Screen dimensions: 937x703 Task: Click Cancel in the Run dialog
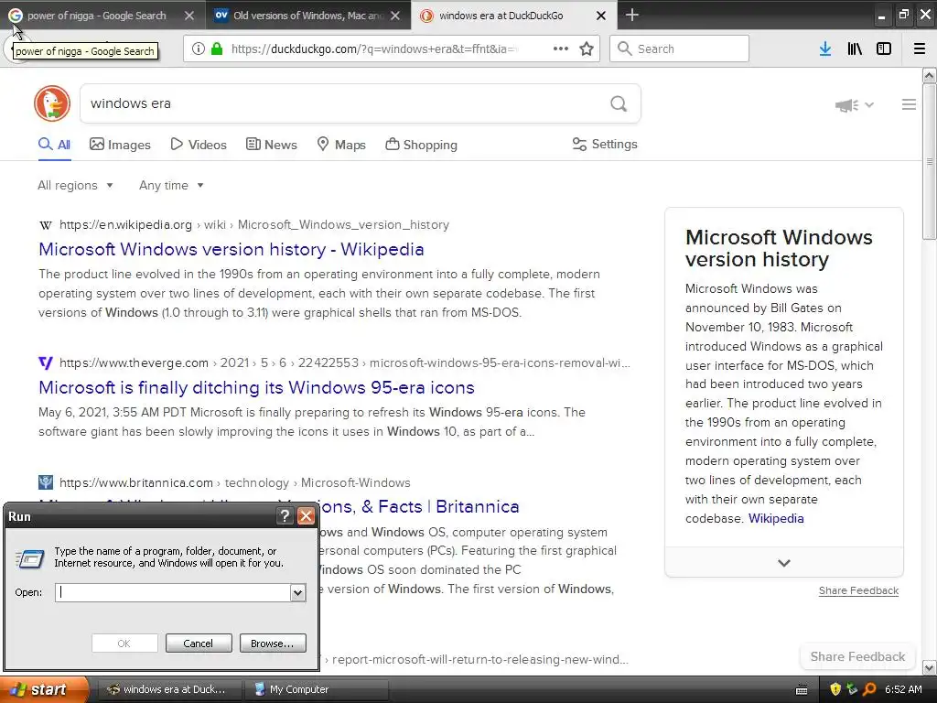point(199,644)
